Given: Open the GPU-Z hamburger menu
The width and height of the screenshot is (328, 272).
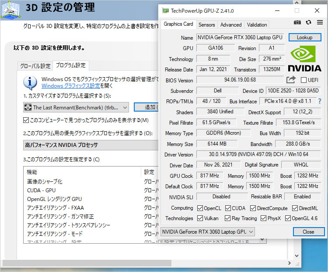Looking at the screenshot, I should (320, 22).
